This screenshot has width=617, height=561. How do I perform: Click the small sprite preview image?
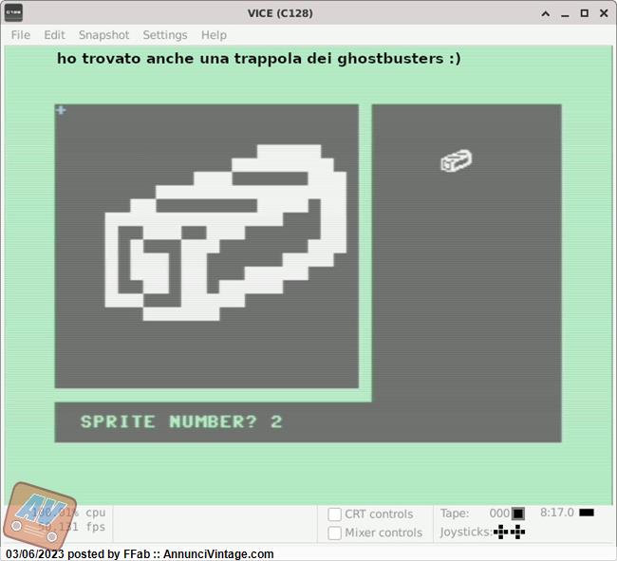pyautogui.click(x=456, y=160)
